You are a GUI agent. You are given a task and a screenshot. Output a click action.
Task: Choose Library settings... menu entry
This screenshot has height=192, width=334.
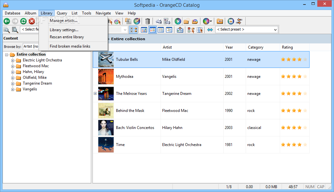[x=73, y=30]
